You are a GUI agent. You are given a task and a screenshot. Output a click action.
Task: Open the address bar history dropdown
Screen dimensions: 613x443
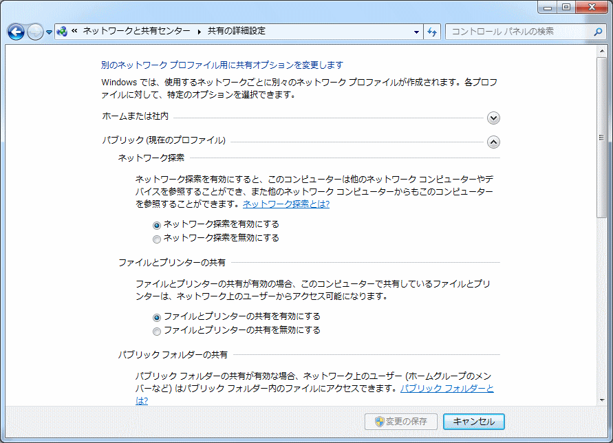[x=416, y=32]
